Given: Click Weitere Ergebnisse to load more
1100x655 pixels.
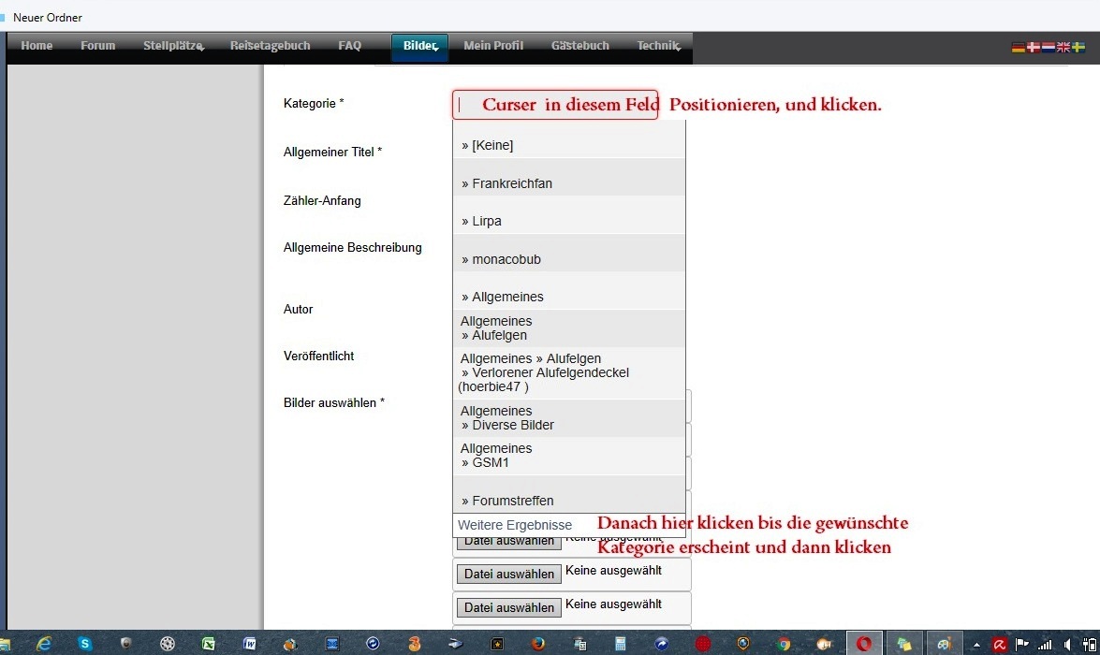Looking at the screenshot, I should tap(515, 526).
